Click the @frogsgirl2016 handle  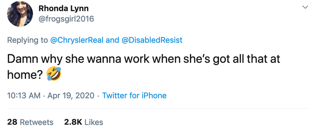point(66,19)
